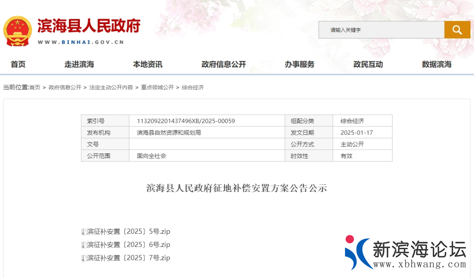
Task: Click 重点领域公开 breadcrumb link
Action: click(x=157, y=88)
